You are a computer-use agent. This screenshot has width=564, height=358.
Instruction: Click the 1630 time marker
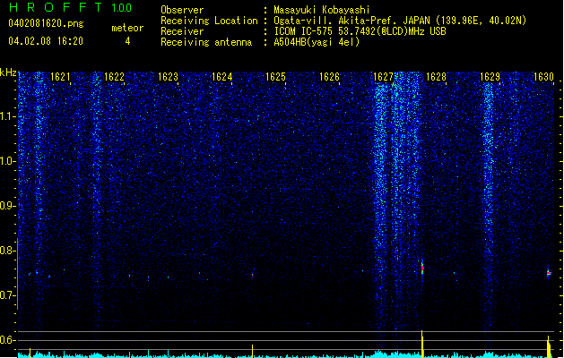click(x=543, y=77)
